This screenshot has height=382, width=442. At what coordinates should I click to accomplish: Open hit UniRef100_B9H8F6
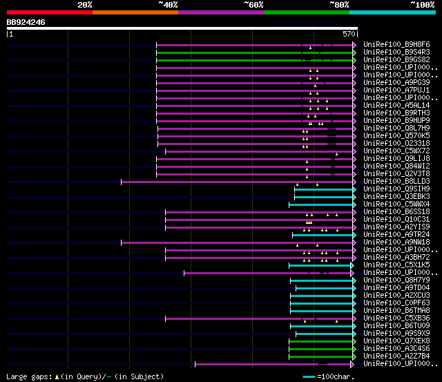point(396,44)
